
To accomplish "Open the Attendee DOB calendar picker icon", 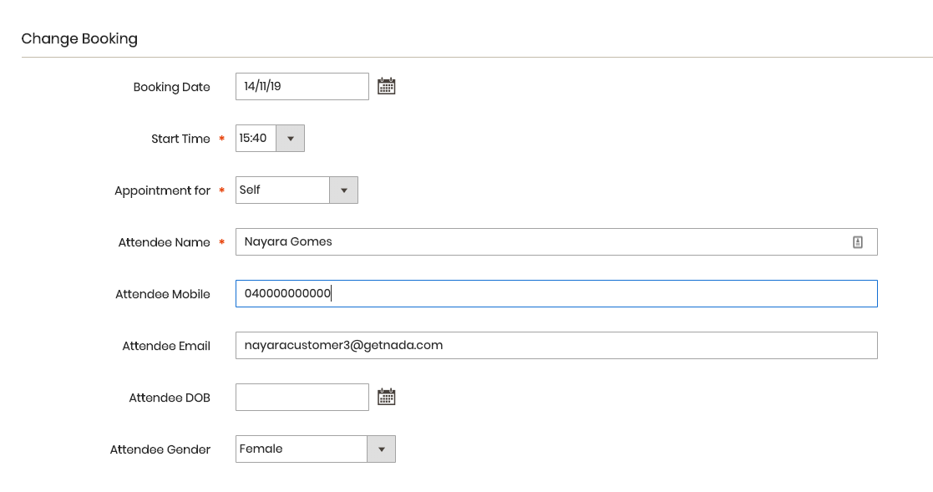I will [x=386, y=397].
